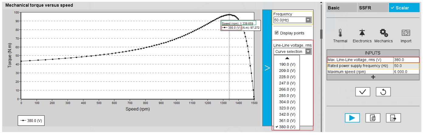The height and width of the screenshot is (135, 423).
Task: Select 190.0 (V) in curve list
Action: coord(287,64)
